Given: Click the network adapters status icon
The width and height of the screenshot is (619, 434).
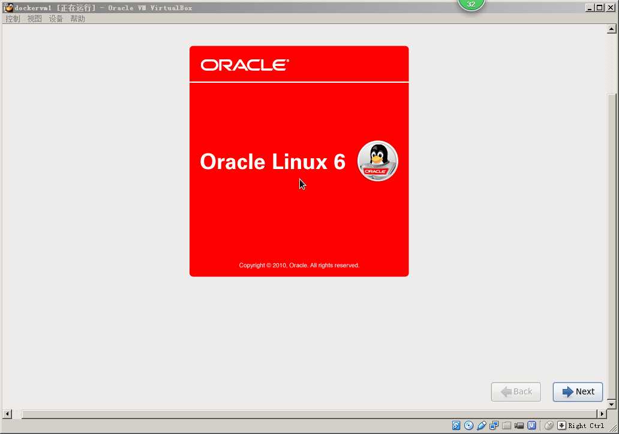Looking at the screenshot, I should pyautogui.click(x=494, y=426).
